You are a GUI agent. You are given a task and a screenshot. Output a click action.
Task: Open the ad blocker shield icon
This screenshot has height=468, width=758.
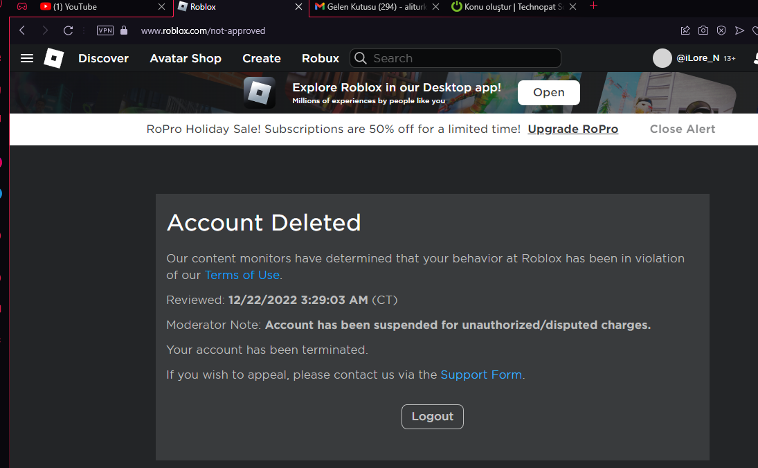coord(721,30)
